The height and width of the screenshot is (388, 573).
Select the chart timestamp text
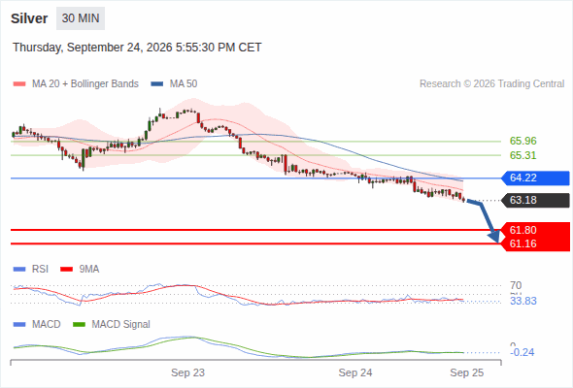(x=137, y=48)
